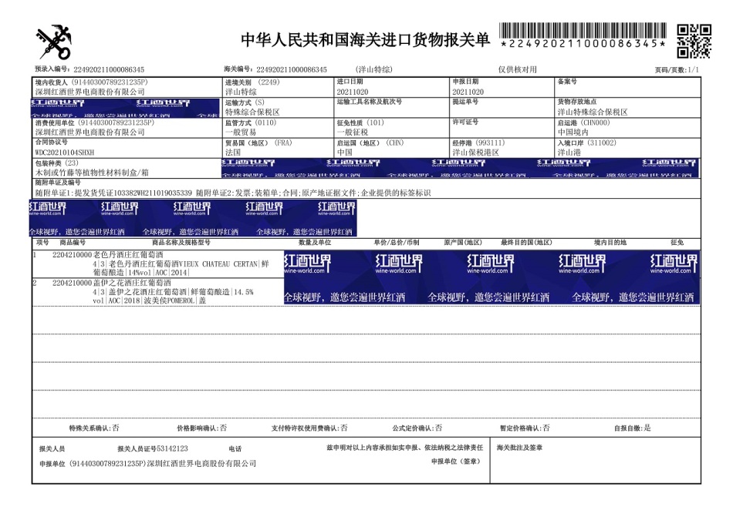Click the 包装种类 packaging description cell
This screenshot has width=733, height=517.
(127, 168)
